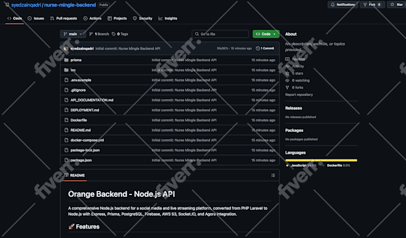
Task: Open the Releases heading link
Action: coord(294,108)
